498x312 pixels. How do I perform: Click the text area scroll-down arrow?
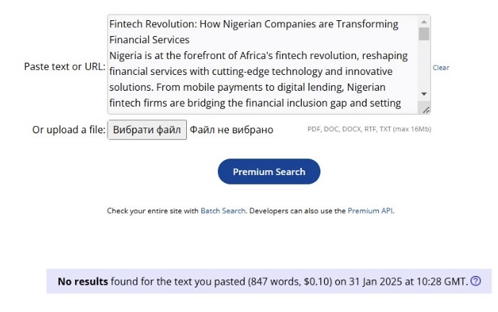[x=424, y=94]
